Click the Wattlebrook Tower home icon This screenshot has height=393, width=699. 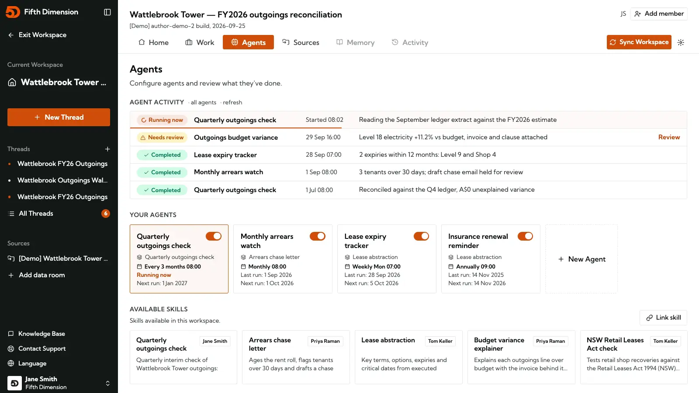tap(12, 82)
